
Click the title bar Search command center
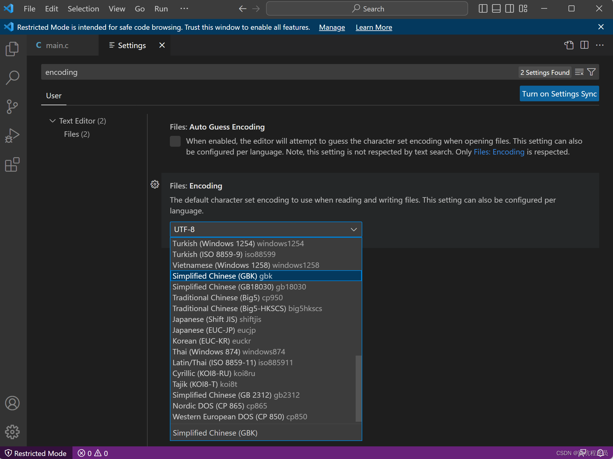(367, 9)
